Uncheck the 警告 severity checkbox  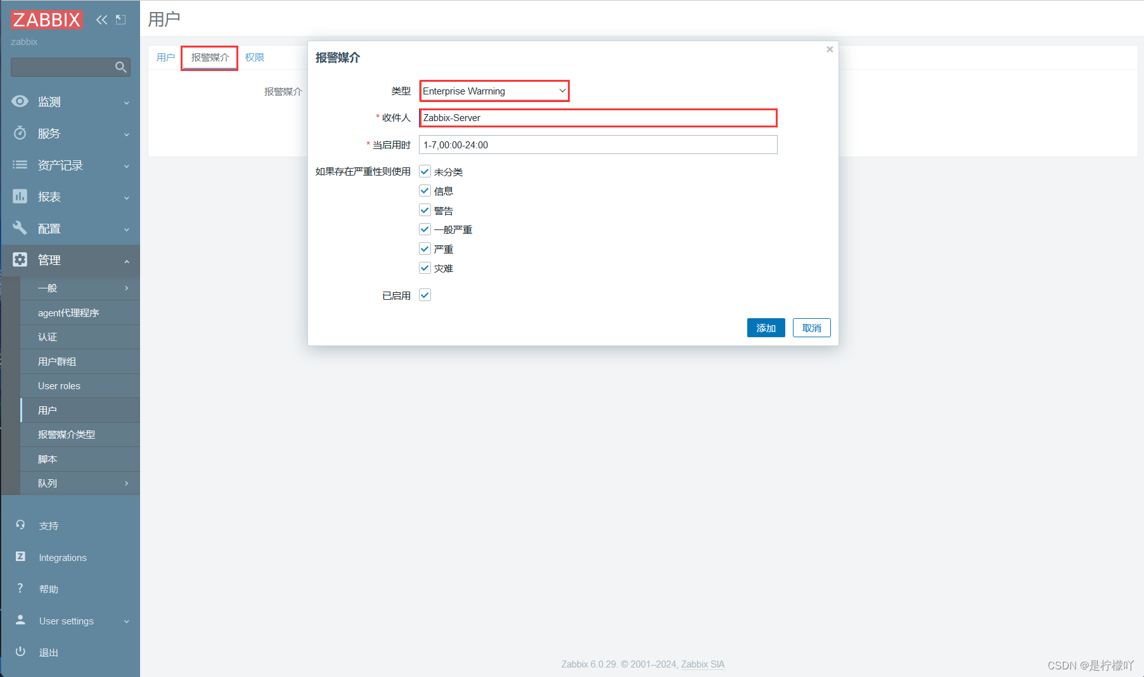pyautogui.click(x=425, y=210)
